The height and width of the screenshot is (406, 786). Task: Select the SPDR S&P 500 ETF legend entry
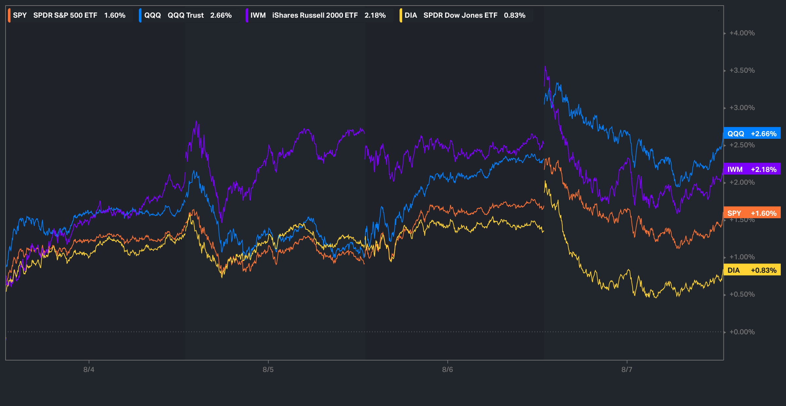65,15
